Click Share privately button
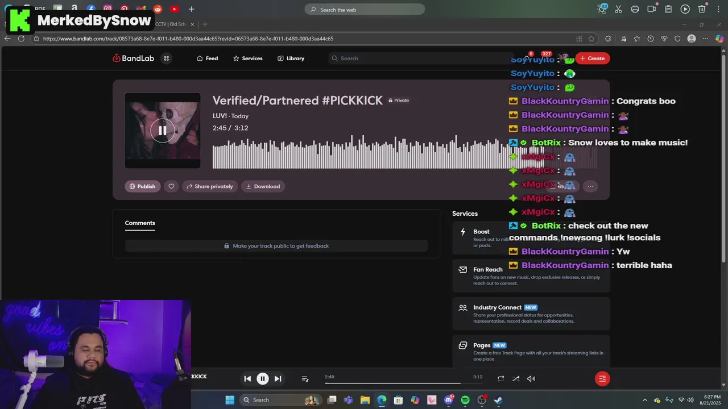This screenshot has width=728, height=409. 209,186
